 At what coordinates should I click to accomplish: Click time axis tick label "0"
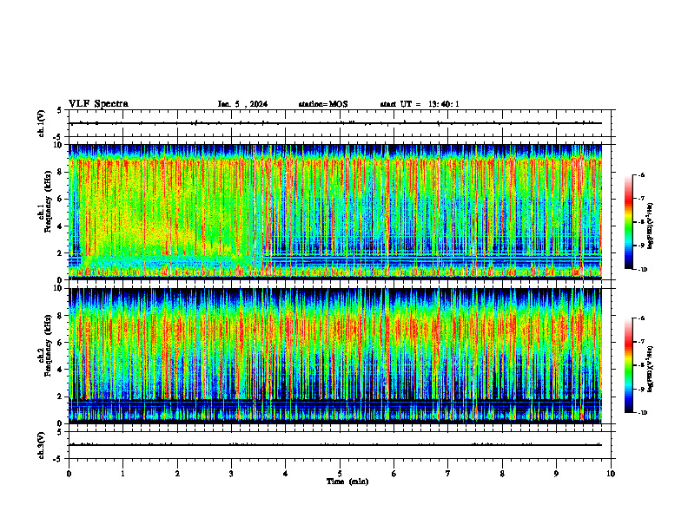point(69,474)
